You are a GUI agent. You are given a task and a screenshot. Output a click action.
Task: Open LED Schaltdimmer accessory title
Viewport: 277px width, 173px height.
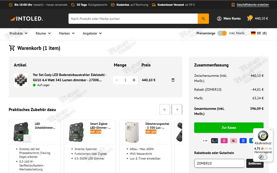tap(45, 126)
